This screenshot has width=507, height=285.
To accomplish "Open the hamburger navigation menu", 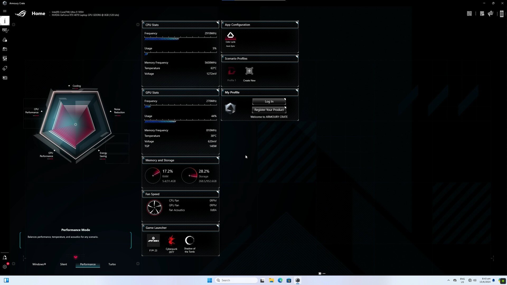I will point(4,11).
